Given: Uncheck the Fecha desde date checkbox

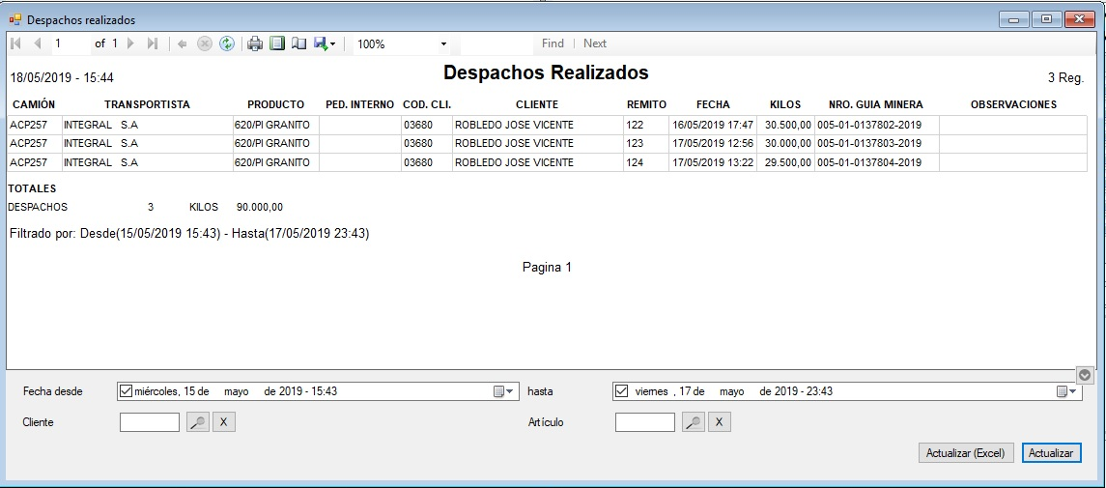Looking at the screenshot, I should pos(127,391).
